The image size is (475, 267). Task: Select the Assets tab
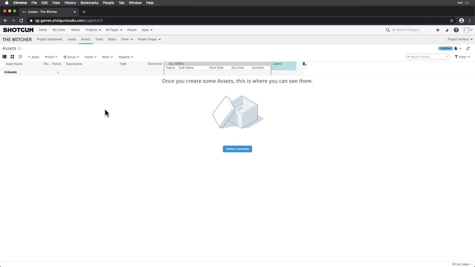(x=86, y=39)
